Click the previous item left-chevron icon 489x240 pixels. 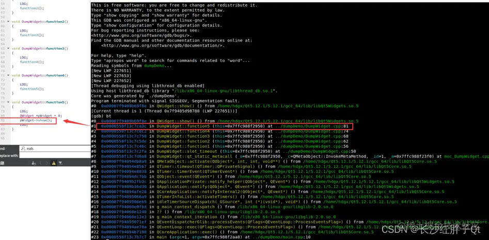pyautogui.click(x=41, y=163)
